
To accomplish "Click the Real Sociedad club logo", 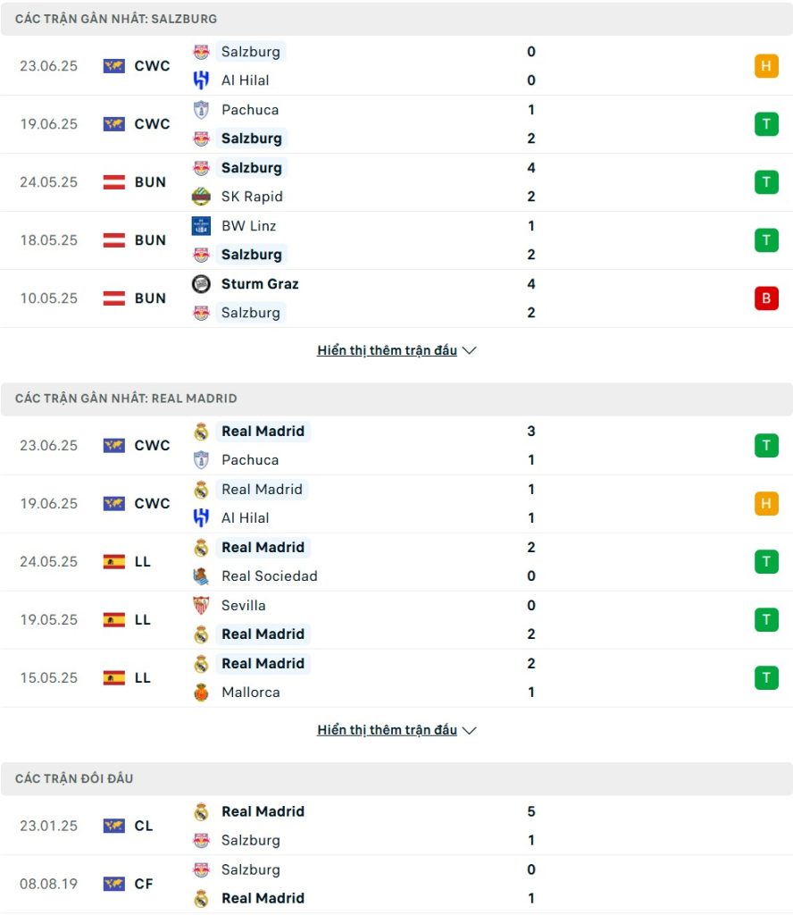I will (201, 576).
